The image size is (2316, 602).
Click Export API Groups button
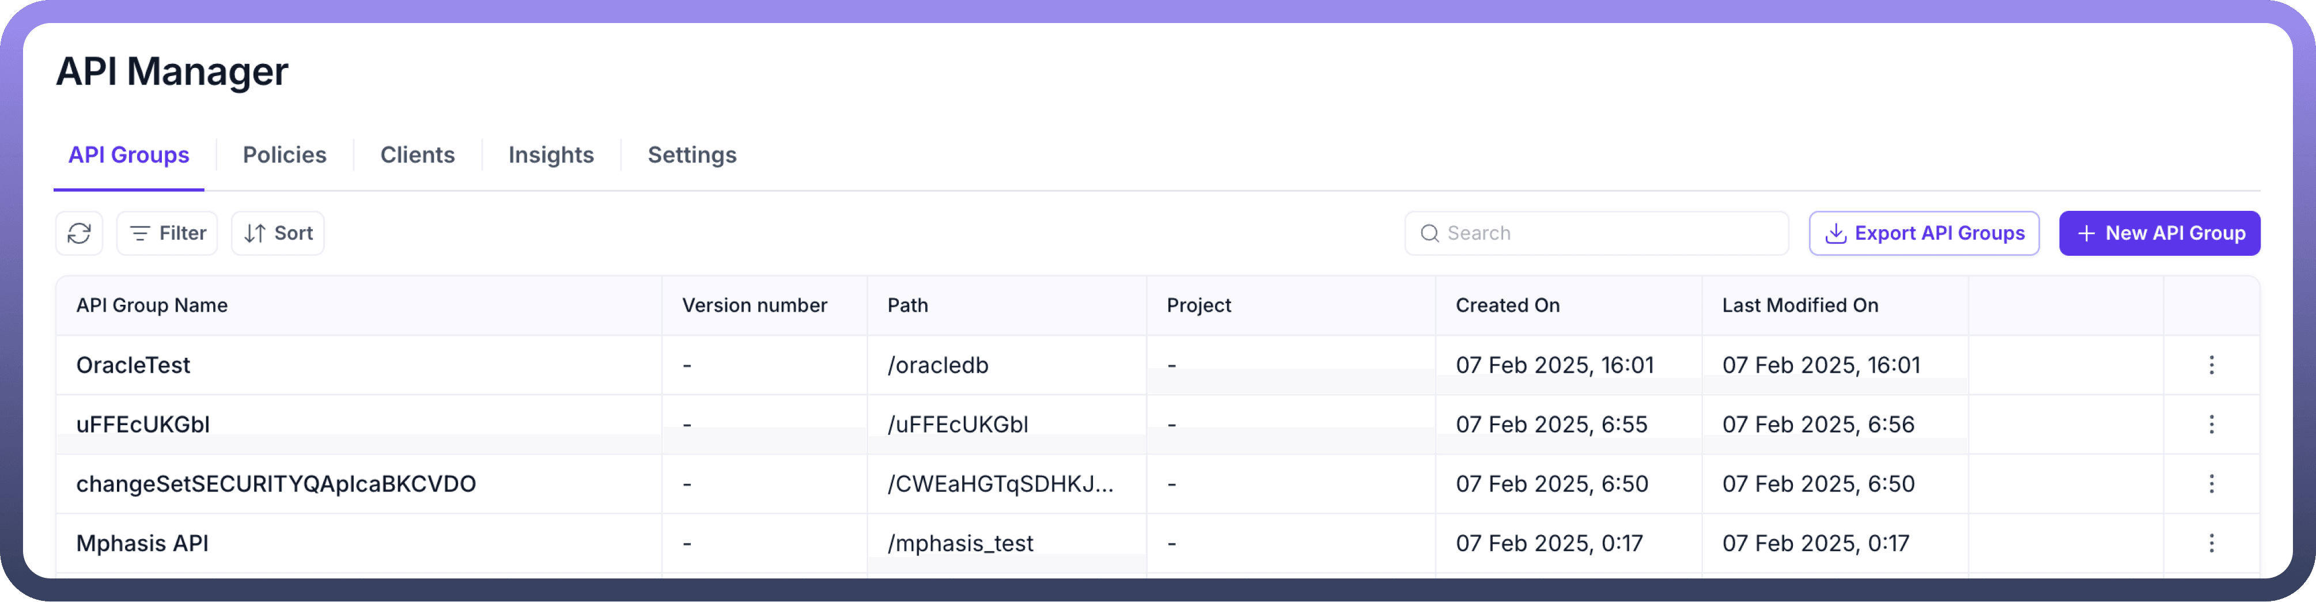[x=1923, y=234]
